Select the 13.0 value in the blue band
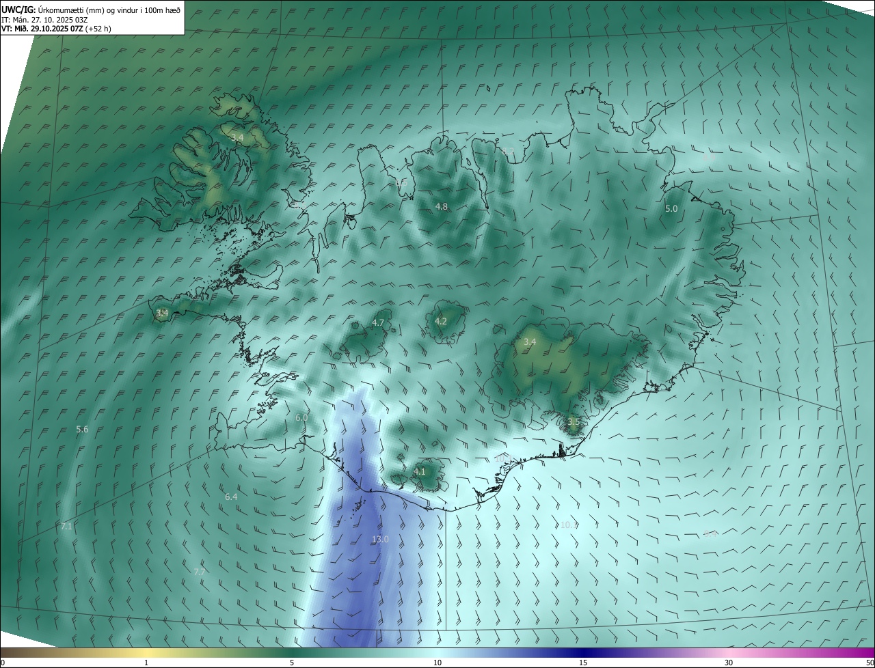Viewport: 875px width, 668px height. (x=380, y=539)
